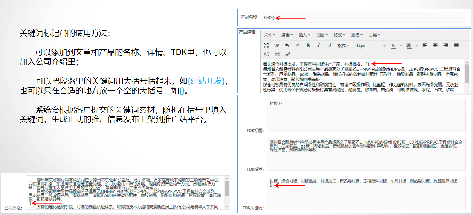The height and width of the screenshot is (215, 473).
Task: Insert an emoticon with the smiley icon
Action: [x=266, y=54]
